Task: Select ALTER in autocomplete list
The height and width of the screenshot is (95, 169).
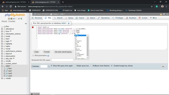Action: (x=80, y=35)
